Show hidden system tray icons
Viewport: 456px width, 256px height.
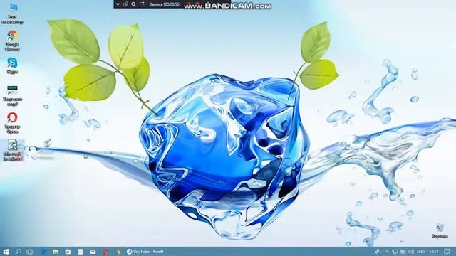point(387,252)
